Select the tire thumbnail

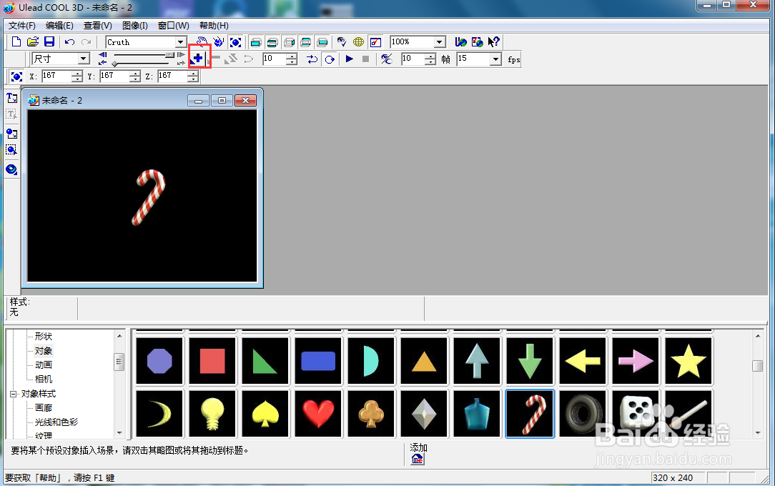pos(583,413)
